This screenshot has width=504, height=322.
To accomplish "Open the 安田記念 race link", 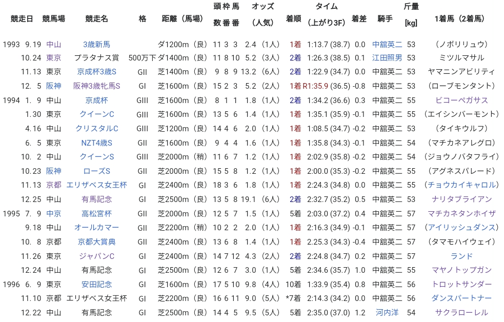I will [x=96, y=284].
